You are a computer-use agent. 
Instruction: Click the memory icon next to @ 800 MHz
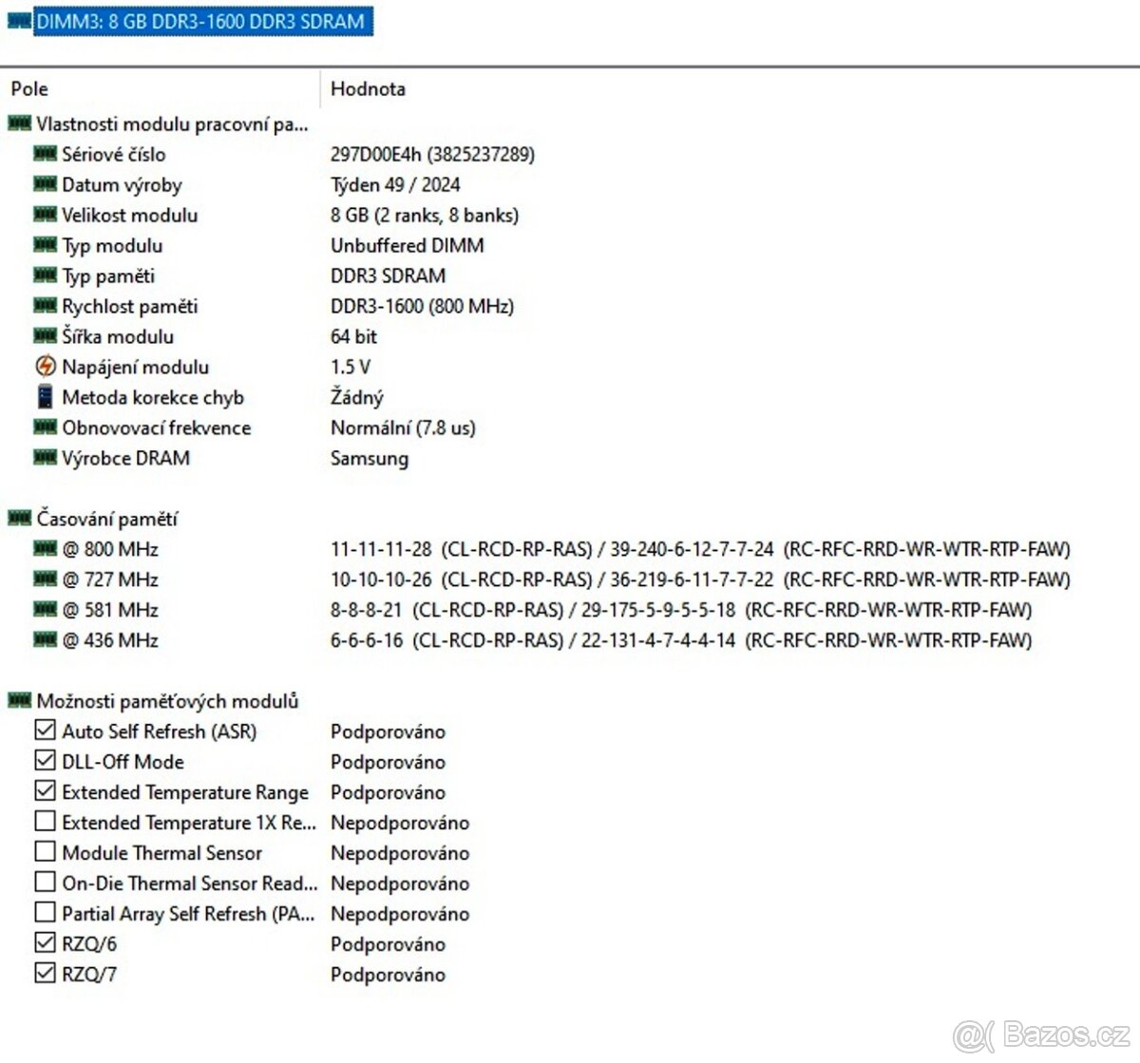pyautogui.click(x=45, y=549)
